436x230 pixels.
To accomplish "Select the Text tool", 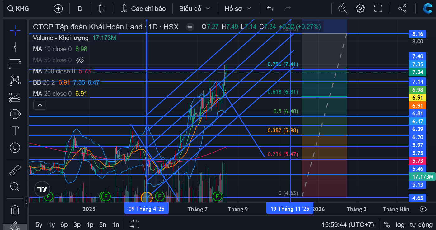I will [15, 131].
